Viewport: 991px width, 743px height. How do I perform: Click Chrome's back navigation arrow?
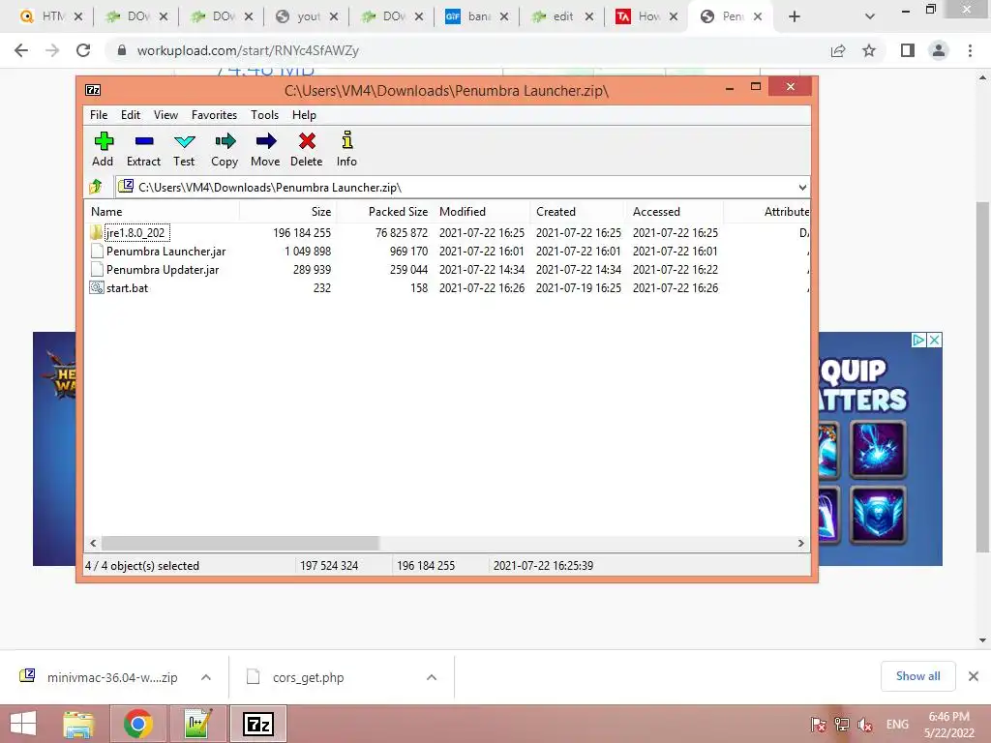21,50
